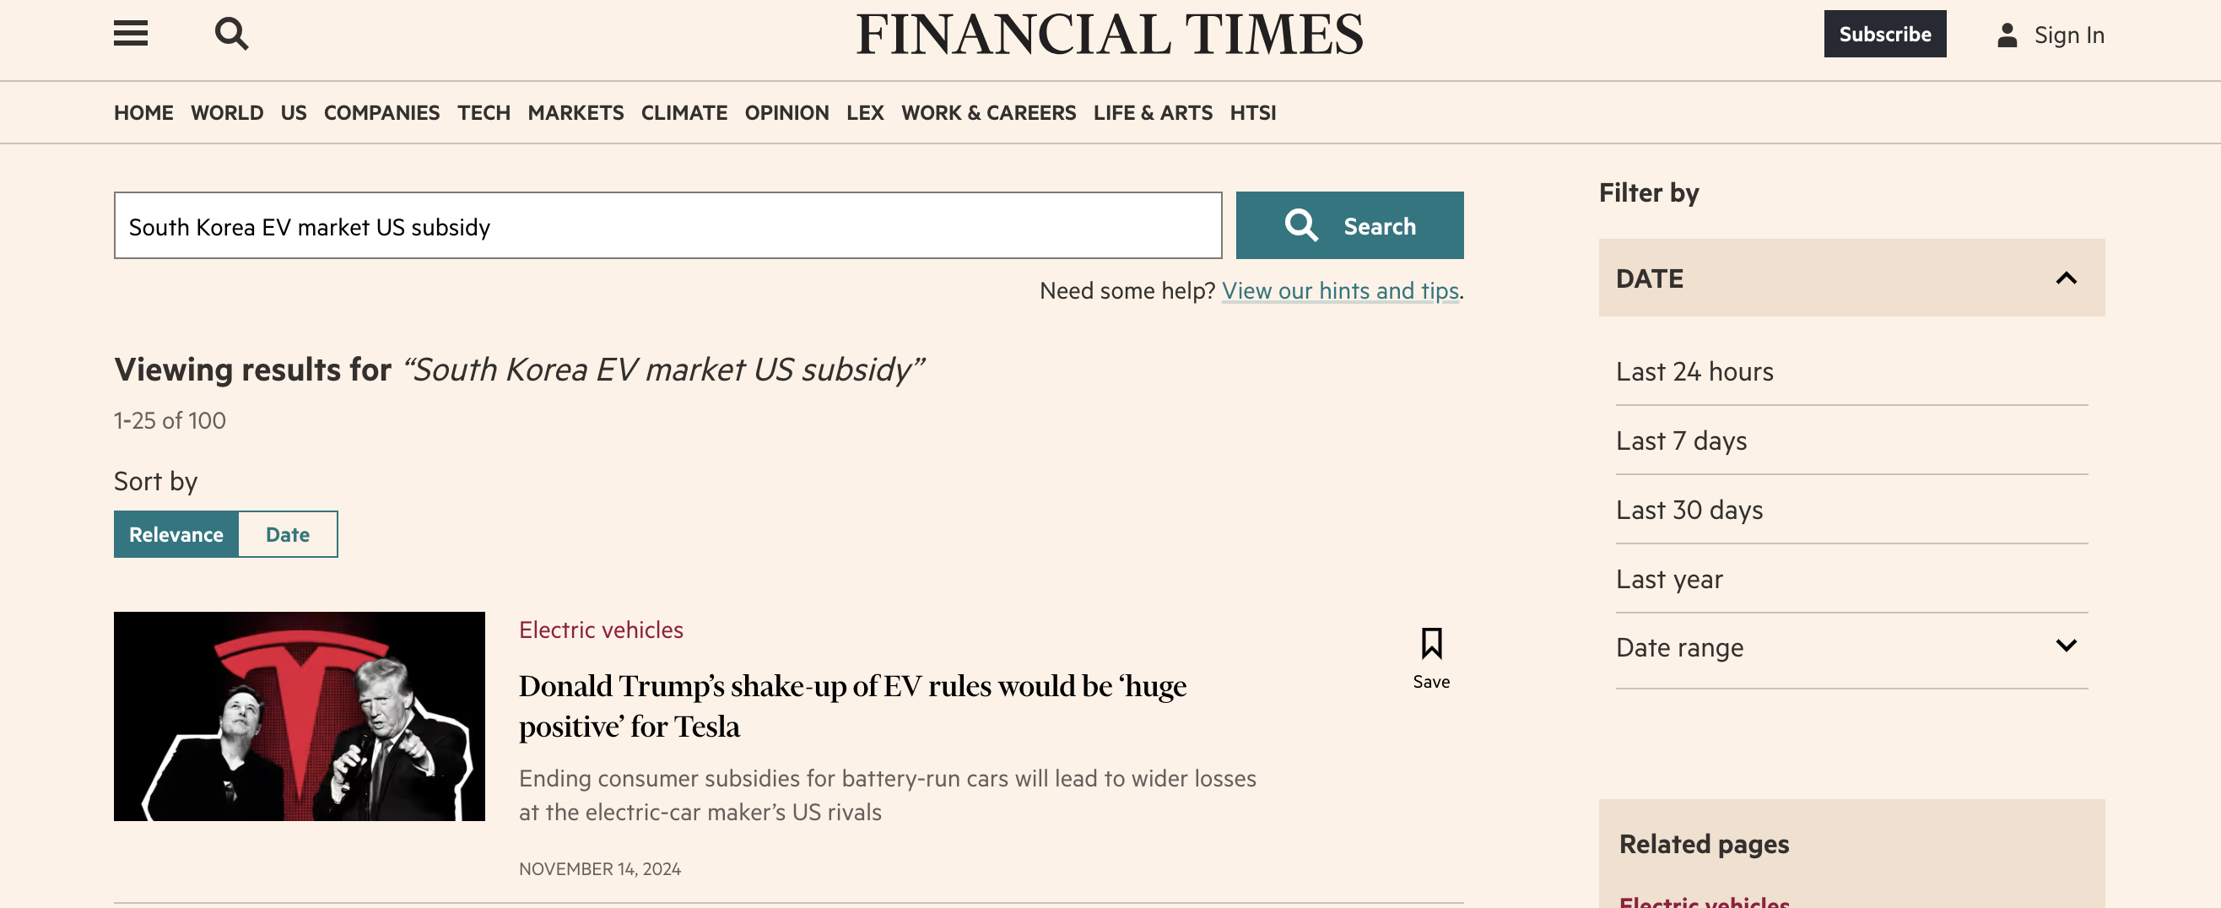Click the magnifying glass search icon in header
Image resolution: width=2221 pixels, height=908 pixels.
(x=230, y=34)
